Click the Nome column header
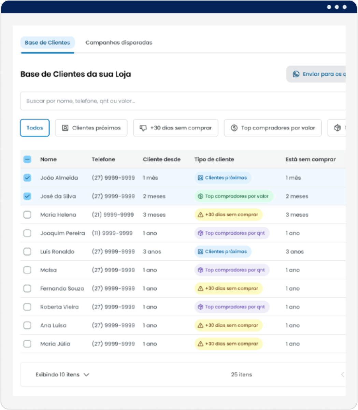Screen dimensions: 358x410 (x=48, y=159)
